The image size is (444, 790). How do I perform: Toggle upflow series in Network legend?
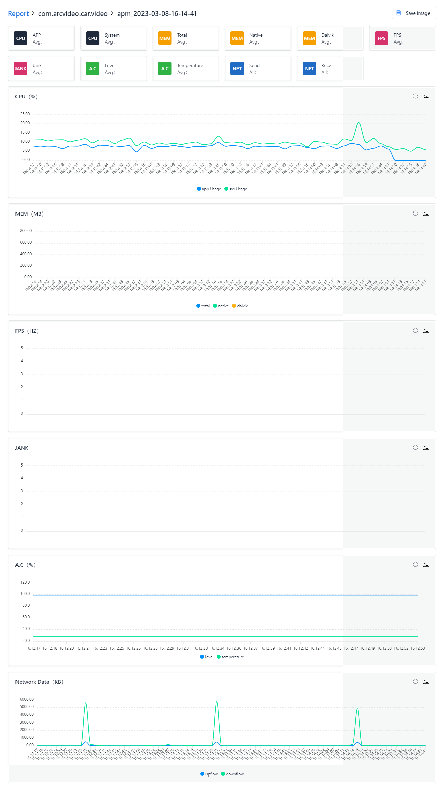coord(209,774)
